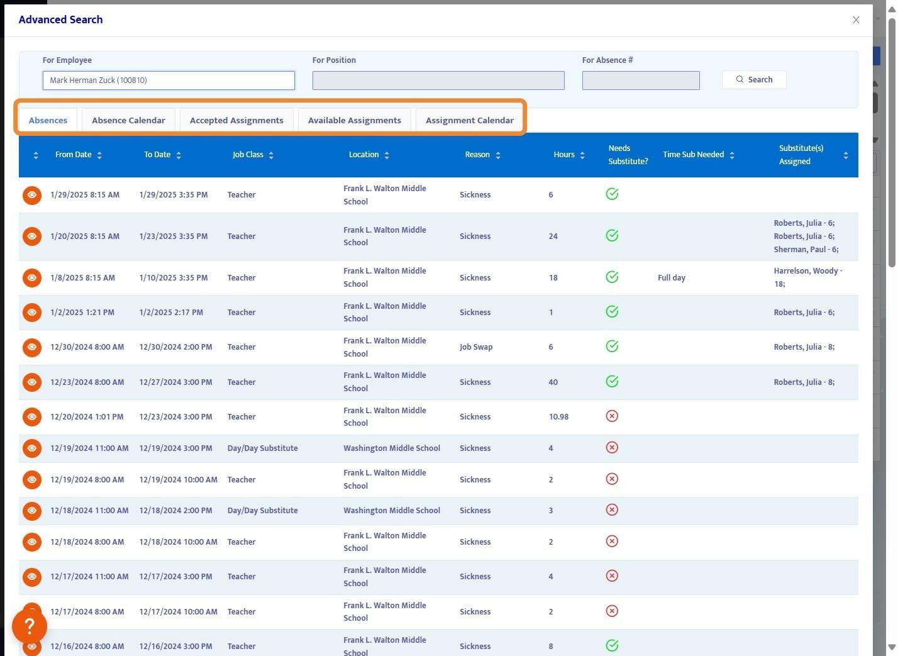The image size is (898, 656).
Task: Open the orange help question mark button
Action: pyautogui.click(x=30, y=626)
